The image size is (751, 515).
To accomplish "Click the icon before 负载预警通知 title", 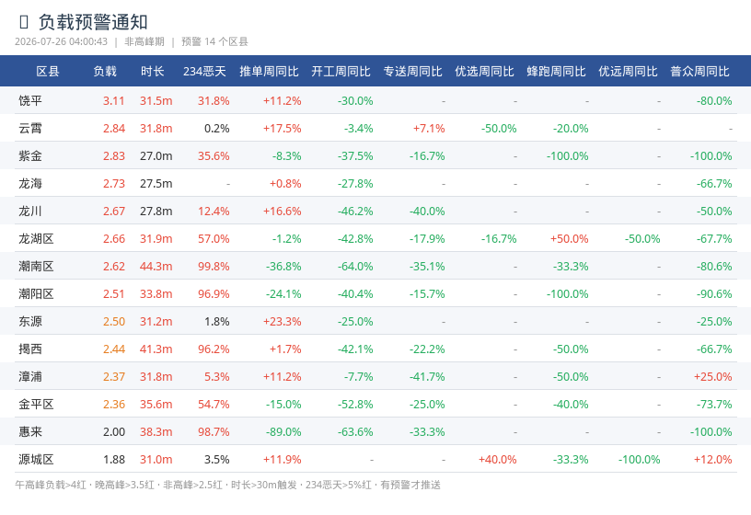I will point(24,22).
